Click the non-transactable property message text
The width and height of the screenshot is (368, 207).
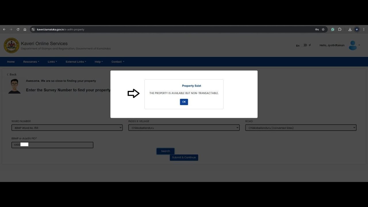point(184,93)
